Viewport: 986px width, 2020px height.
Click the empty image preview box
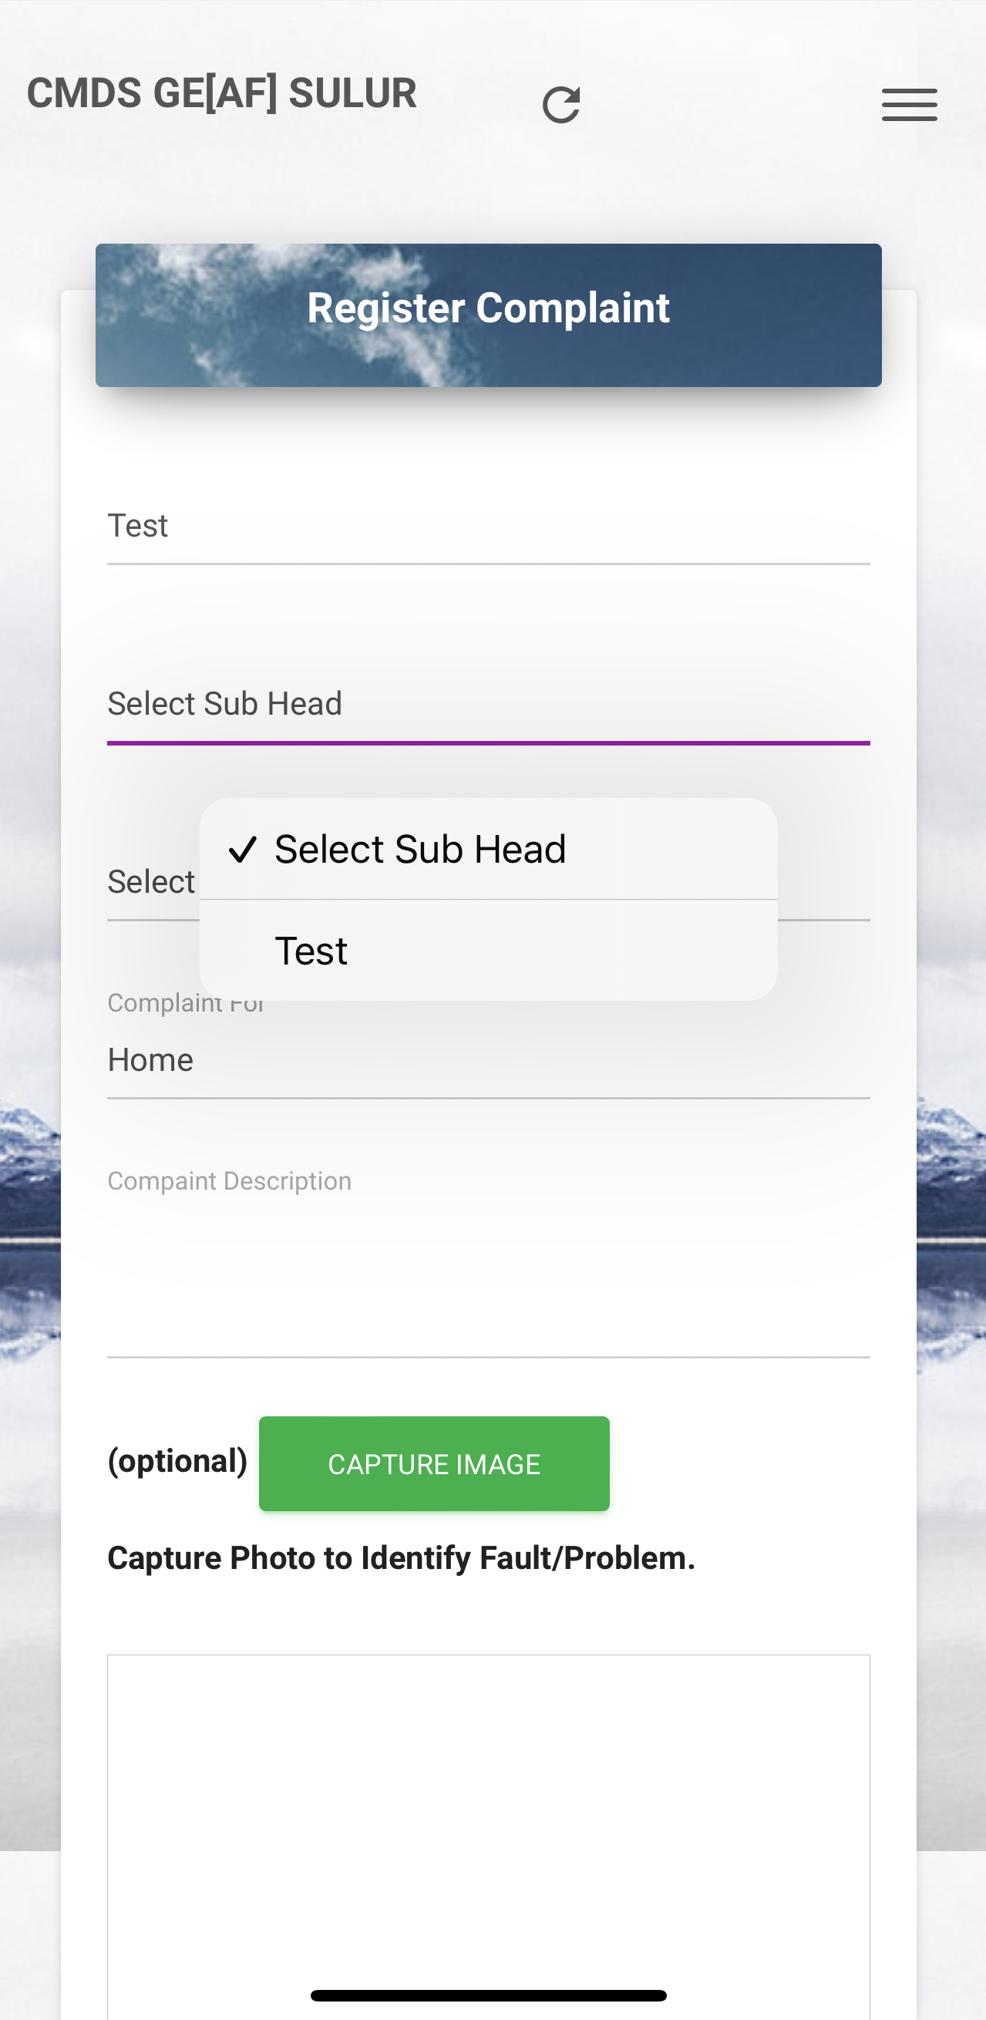[487, 1803]
